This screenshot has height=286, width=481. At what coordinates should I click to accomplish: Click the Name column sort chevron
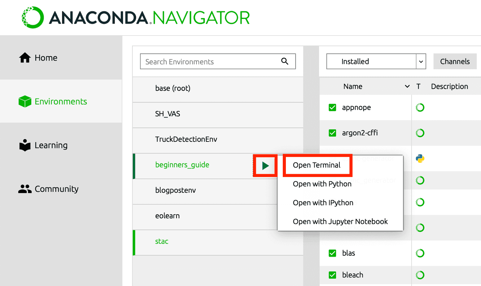[x=407, y=86]
